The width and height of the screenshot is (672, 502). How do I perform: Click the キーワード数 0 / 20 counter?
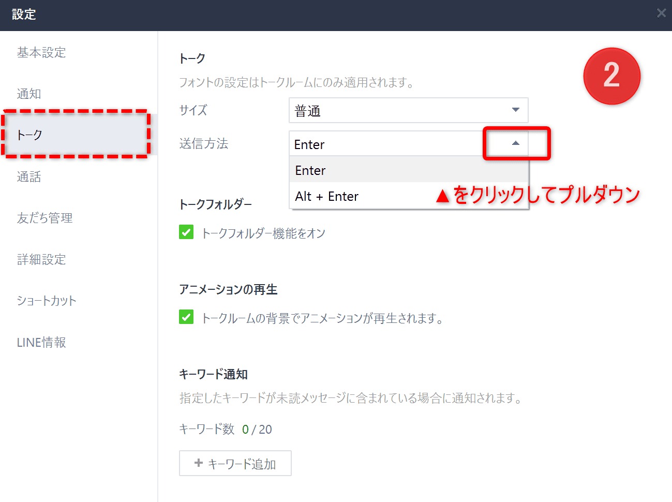click(226, 429)
